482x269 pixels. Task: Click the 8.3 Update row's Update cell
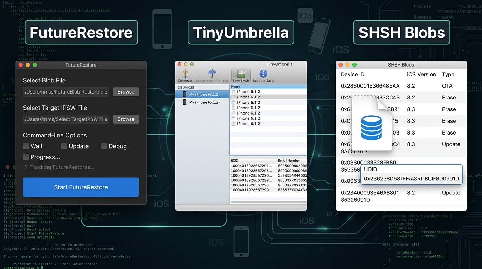451,144
